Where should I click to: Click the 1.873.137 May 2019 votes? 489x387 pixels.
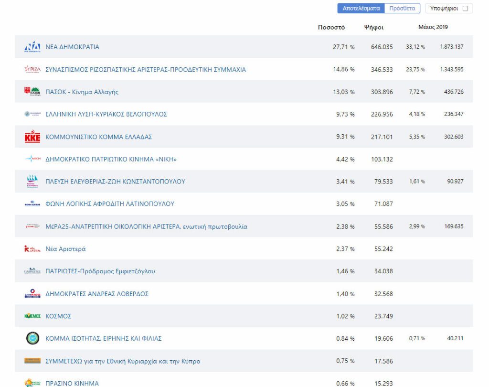coord(452,47)
